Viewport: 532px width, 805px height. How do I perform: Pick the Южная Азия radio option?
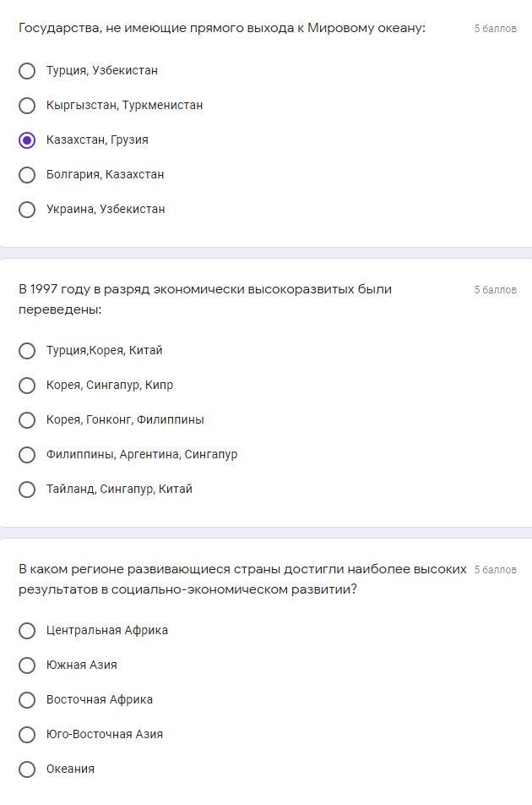[27, 665]
